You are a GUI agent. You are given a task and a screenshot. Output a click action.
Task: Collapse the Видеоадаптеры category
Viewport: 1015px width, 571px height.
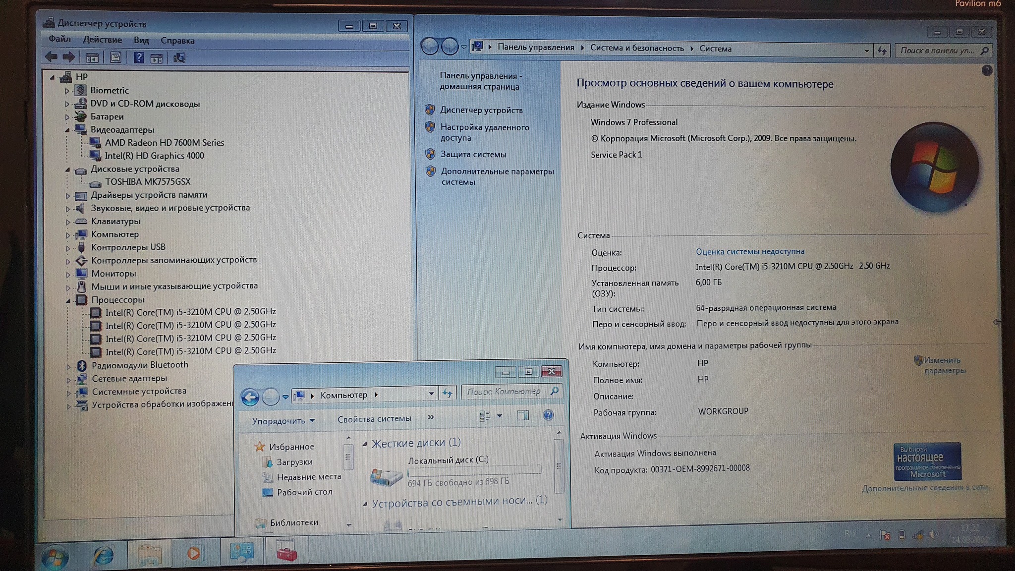pyautogui.click(x=67, y=130)
